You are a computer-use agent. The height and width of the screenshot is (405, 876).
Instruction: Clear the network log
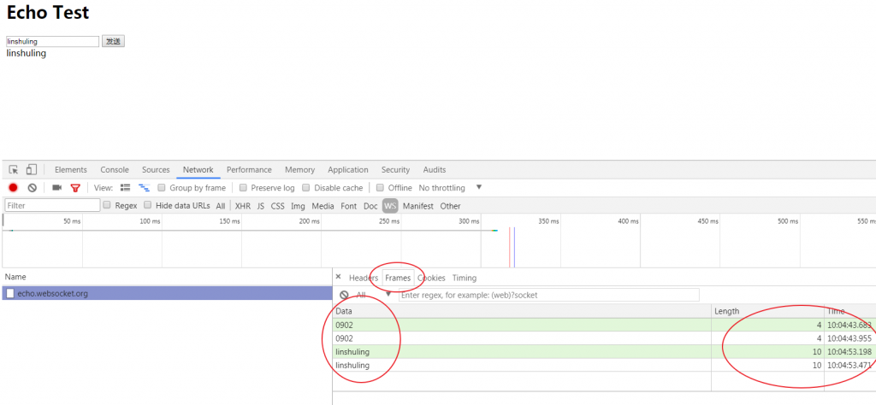pos(33,188)
